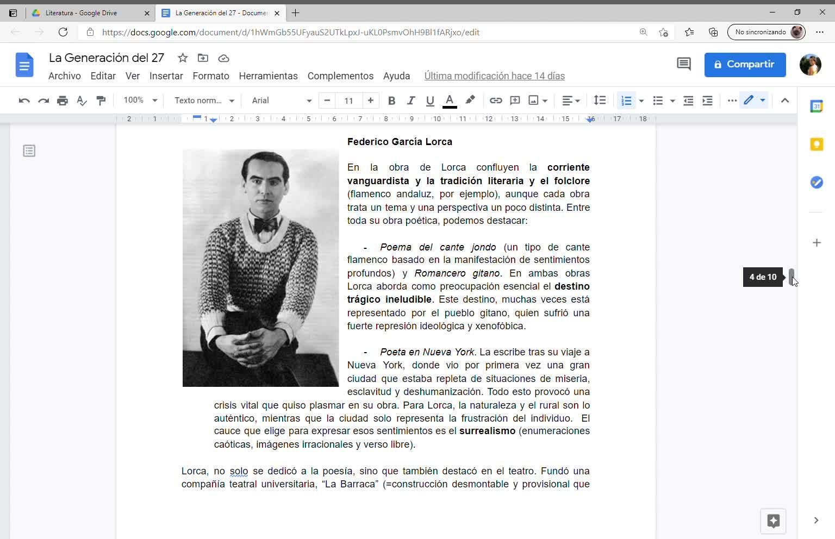Click the browser address bar URL

pos(291,32)
